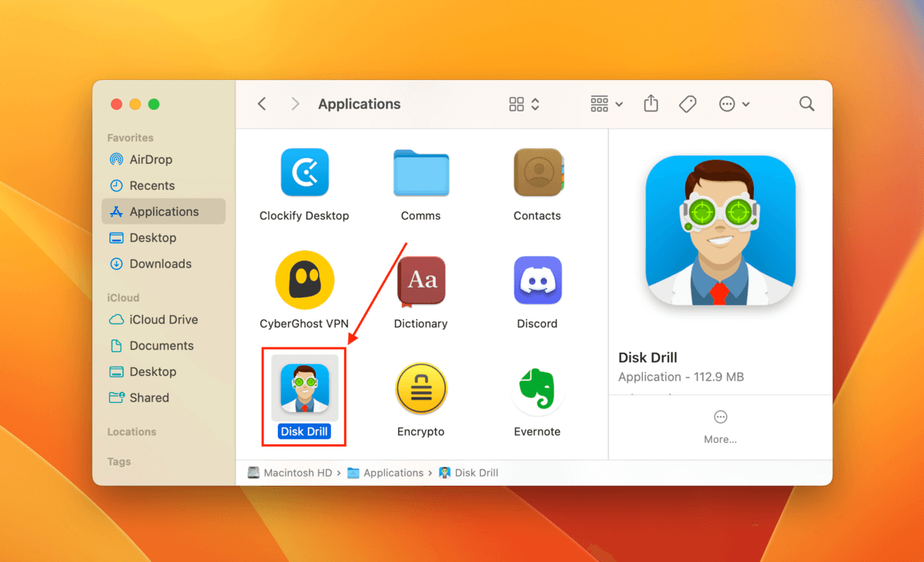Click the Search magnifier icon
This screenshot has height=562, width=924.
tap(806, 104)
